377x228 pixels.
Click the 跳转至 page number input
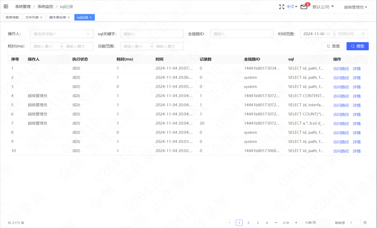tap(354, 223)
